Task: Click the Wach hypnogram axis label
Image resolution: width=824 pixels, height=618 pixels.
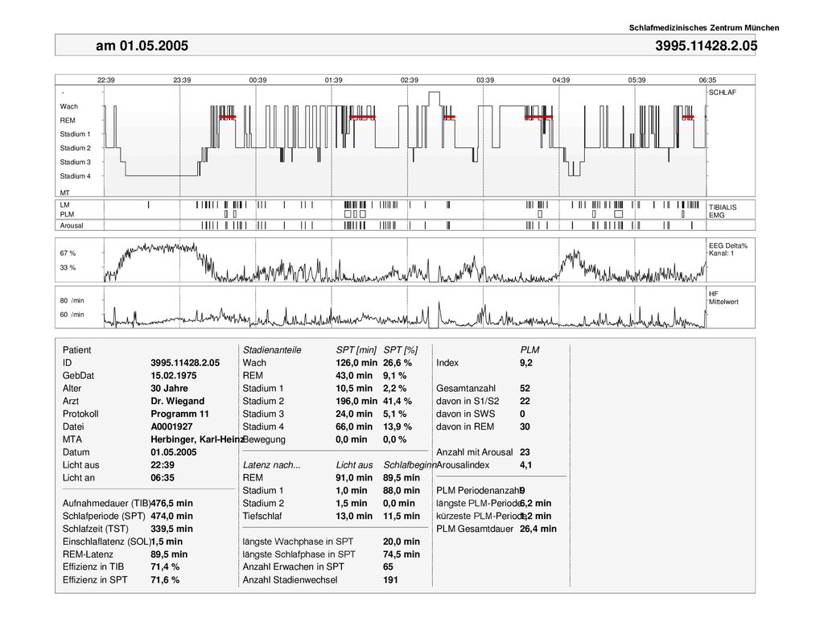Action: [69, 106]
